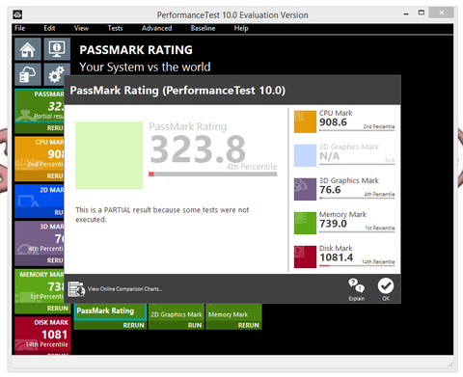Click the CPU Mark percentile bar

(x=357, y=130)
